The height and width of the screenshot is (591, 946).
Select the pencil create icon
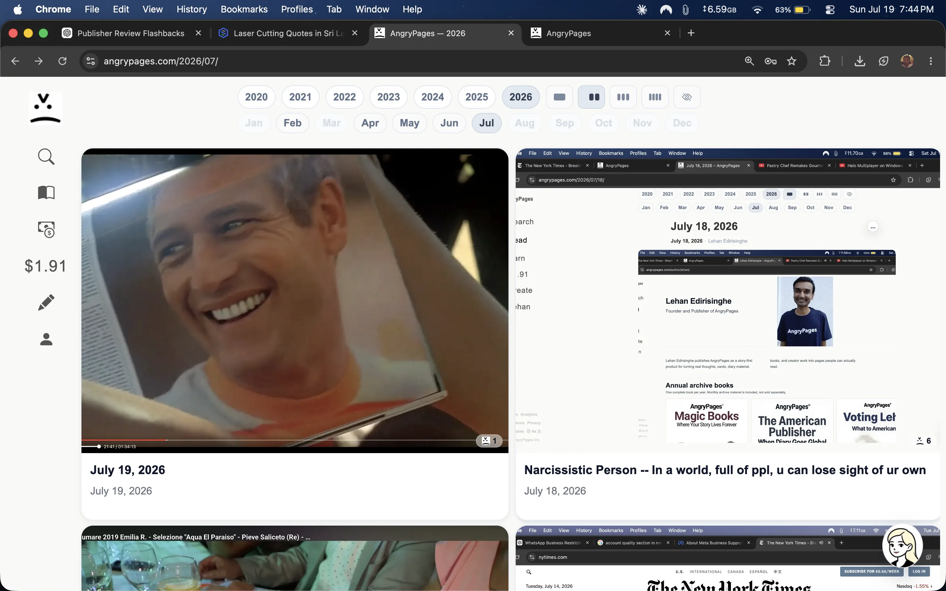click(x=46, y=302)
